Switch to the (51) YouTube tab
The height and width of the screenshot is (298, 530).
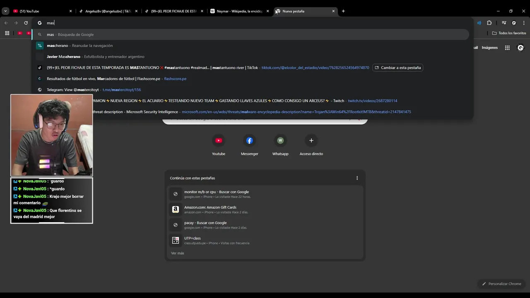(41, 11)
